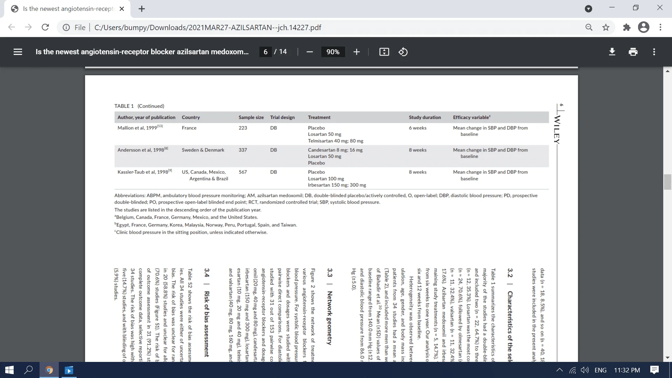The height and width of the screenshot is (378, 672).
Task: Click the scrollbar down arrow
Action: coord(667,358)
